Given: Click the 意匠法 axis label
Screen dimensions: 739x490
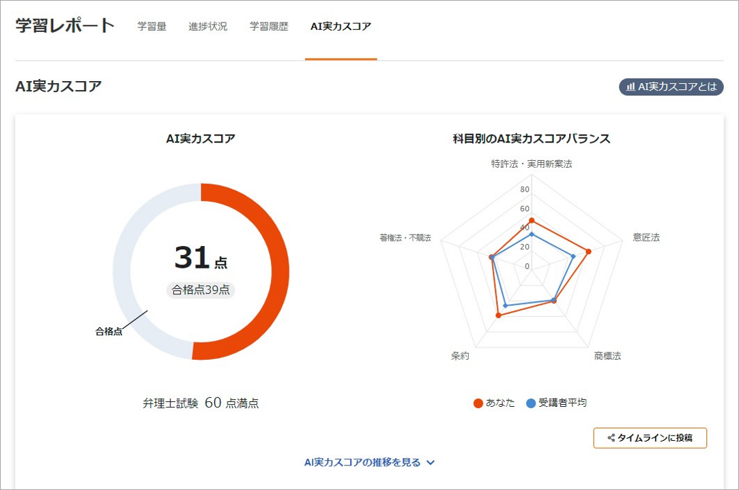Looking at the screenshot, I should [646, 237].
